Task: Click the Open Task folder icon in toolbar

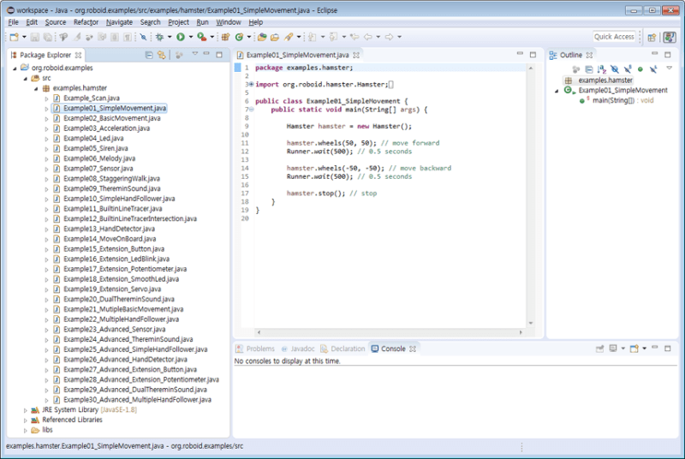Action: point(275,37)
